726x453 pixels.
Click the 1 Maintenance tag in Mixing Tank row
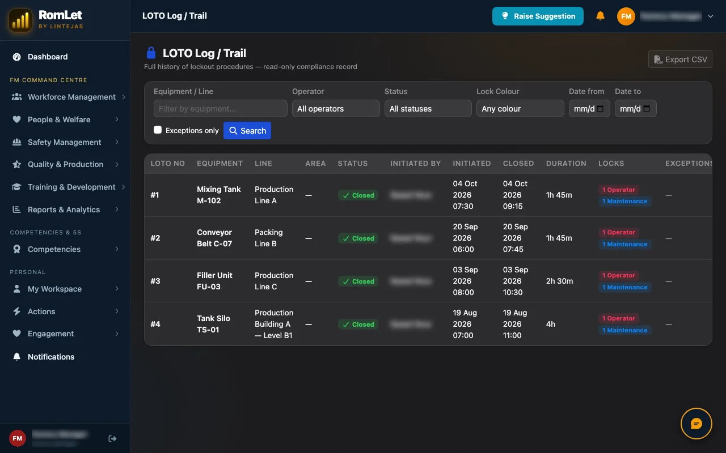coord(624,201)
